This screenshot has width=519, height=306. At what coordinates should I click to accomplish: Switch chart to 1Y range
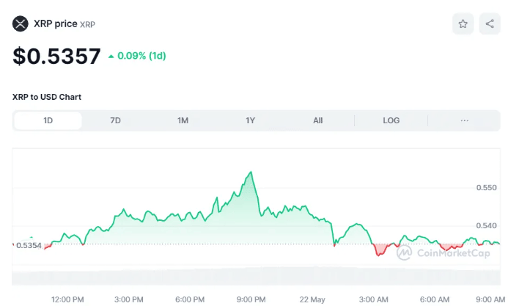[250, 120]
